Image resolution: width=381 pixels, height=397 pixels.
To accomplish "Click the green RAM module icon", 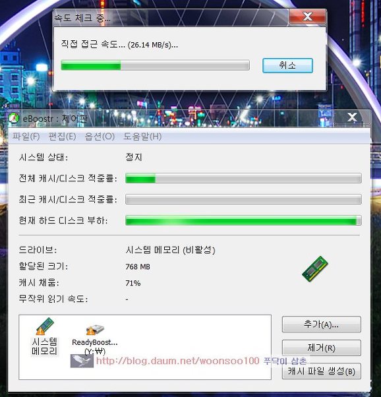I will coord(315,268).
